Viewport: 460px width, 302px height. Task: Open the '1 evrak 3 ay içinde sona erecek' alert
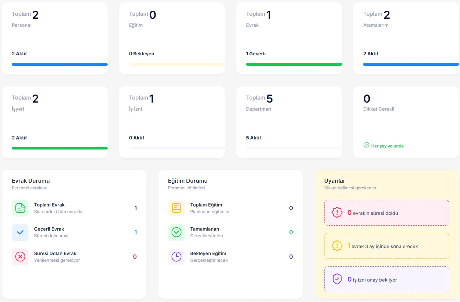(387, 246)
